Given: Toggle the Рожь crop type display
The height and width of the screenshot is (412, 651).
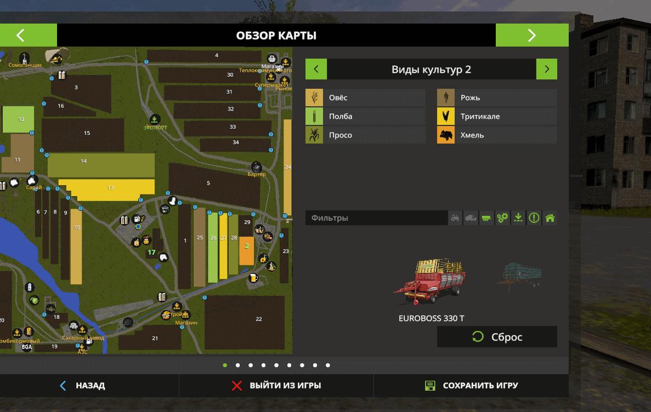Looking at the screenshot, I should [x=497, y=98].
